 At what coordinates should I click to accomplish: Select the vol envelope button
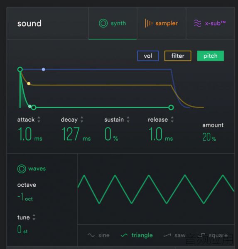click(x=148, y=56)
